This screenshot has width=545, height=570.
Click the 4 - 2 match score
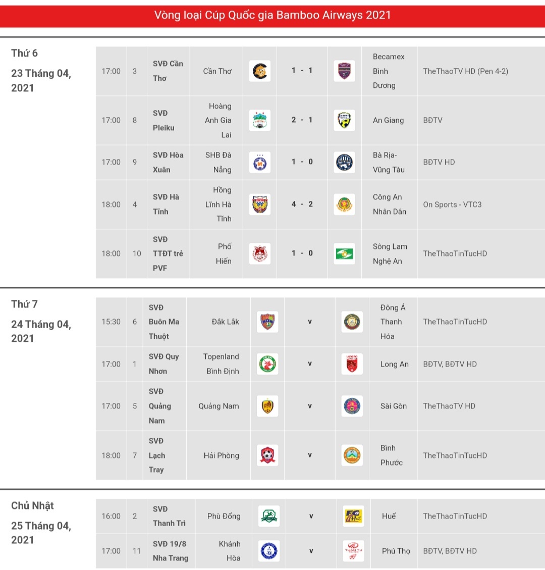tap(302, 204)
